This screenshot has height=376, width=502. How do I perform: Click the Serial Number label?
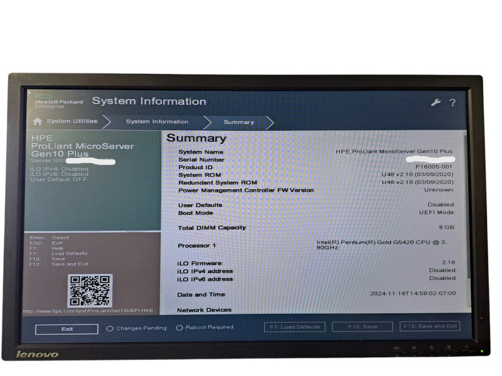(x=201, y=160)
